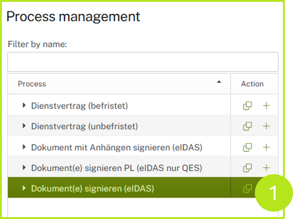Copy the Dienstvertrag (befristet) process
Image resolution: width=293 pixels, height=219 pixels.
(247, 106)
